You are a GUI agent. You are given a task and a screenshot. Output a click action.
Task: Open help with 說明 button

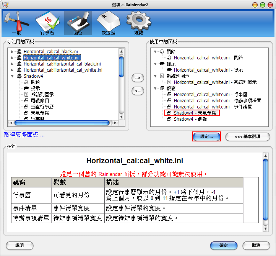pos(19,245)
